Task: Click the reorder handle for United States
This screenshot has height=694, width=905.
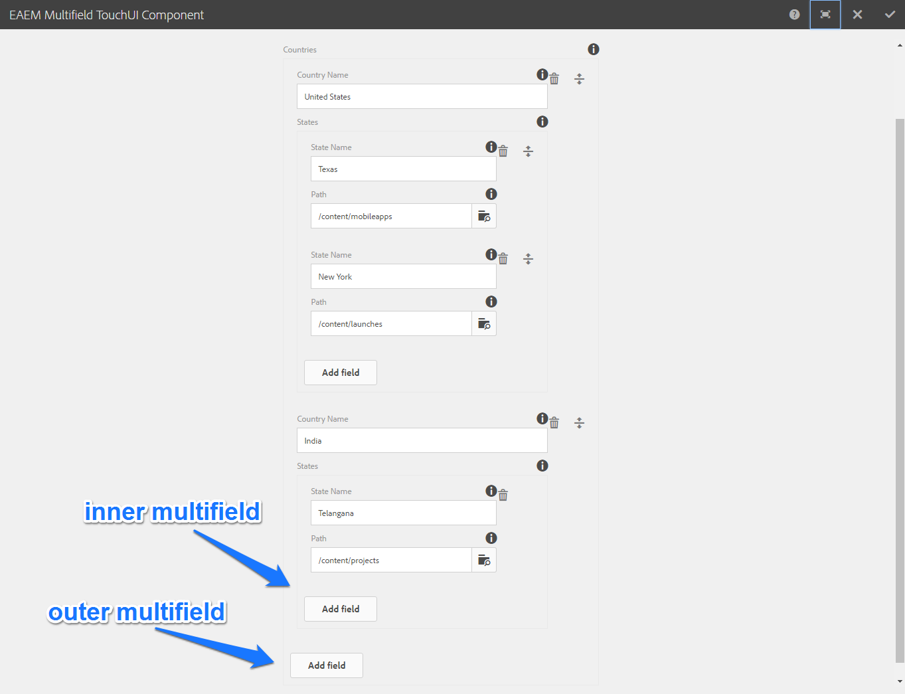Action: pyautogui.click(x=579, y=78)
